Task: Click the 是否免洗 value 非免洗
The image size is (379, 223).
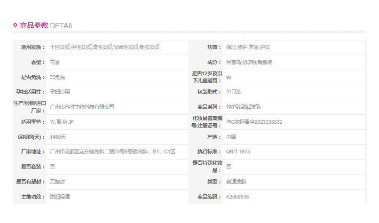Action: tap(57, 77)
